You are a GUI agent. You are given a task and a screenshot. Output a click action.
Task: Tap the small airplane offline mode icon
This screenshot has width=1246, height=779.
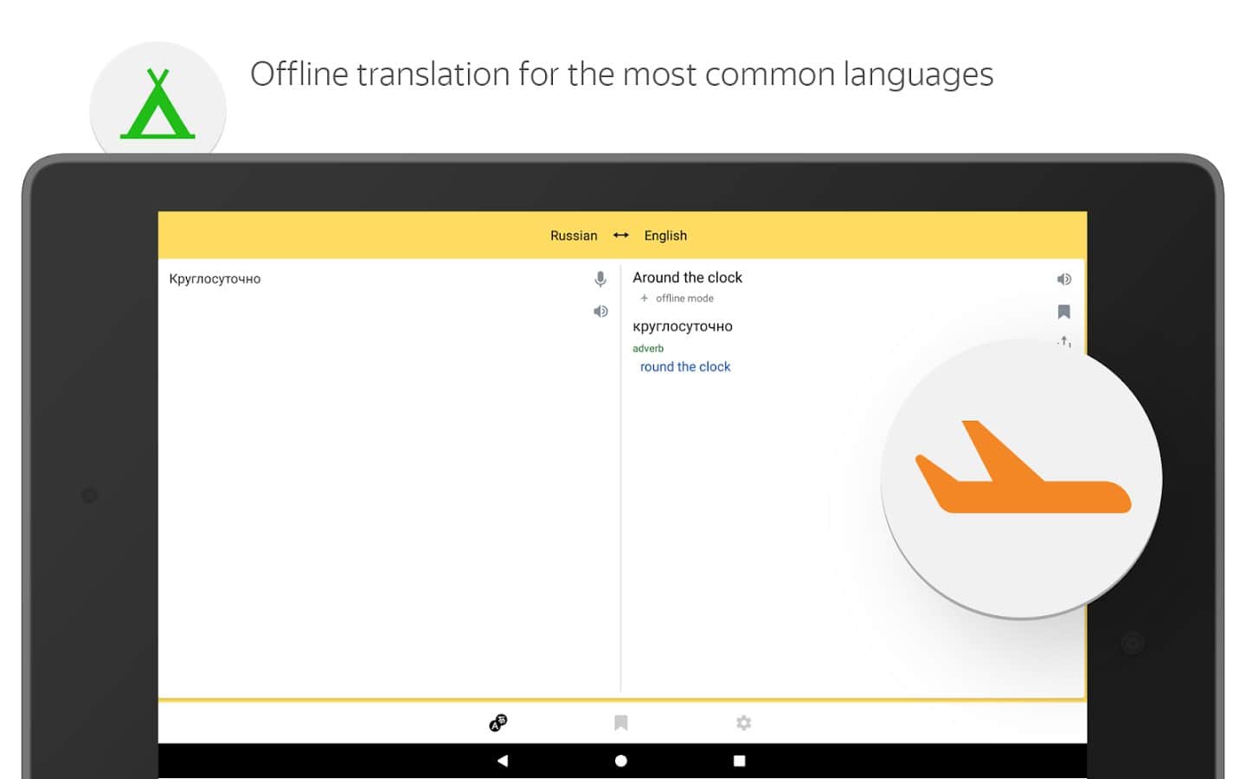click(644, 299)
